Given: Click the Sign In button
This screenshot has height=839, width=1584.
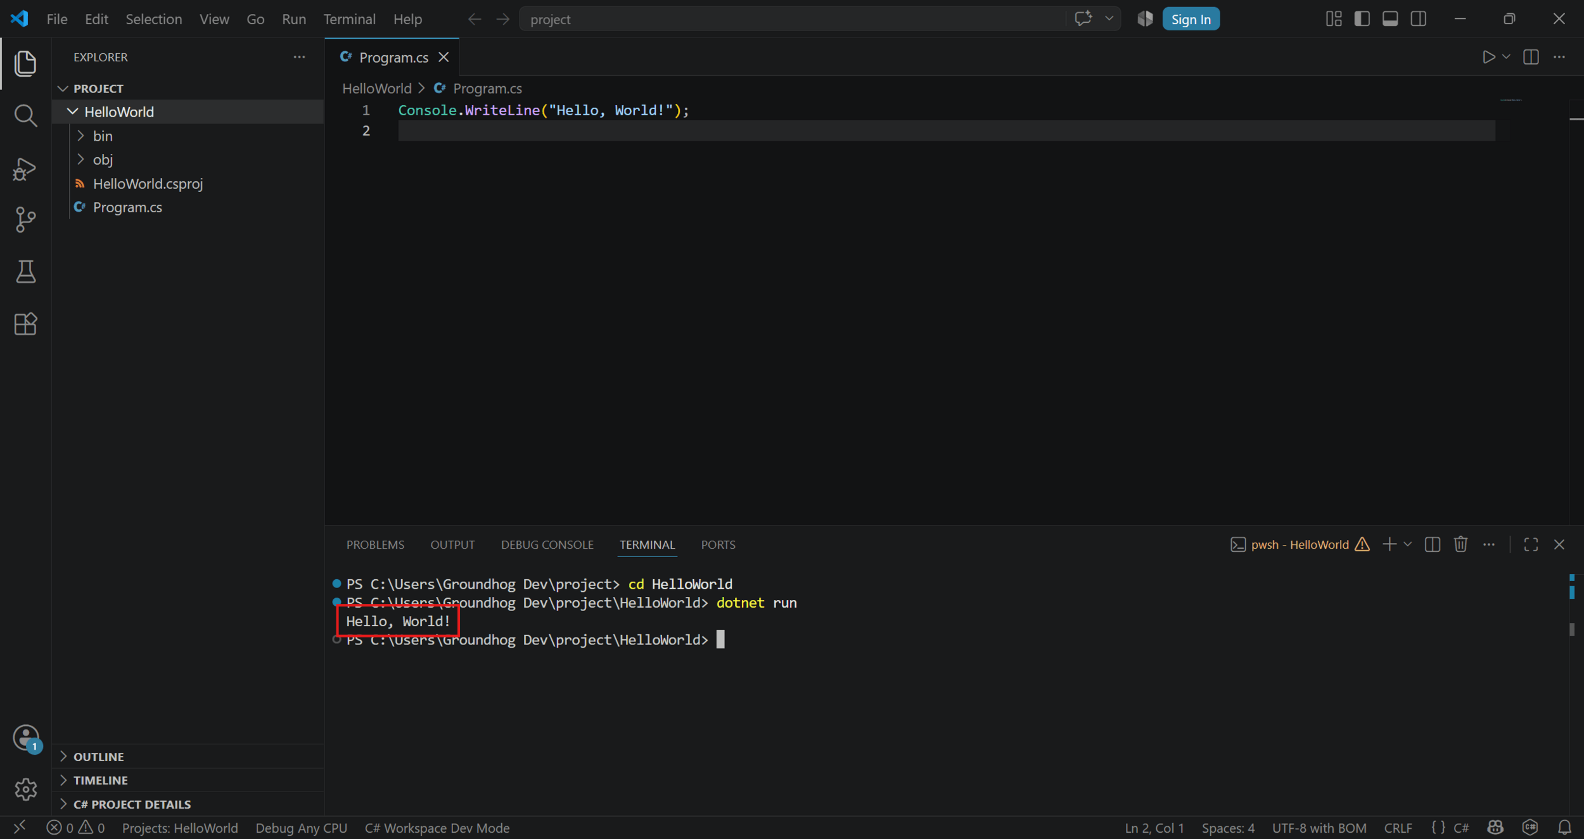Looking at the screenshot, I should [x=1191, y=19].
